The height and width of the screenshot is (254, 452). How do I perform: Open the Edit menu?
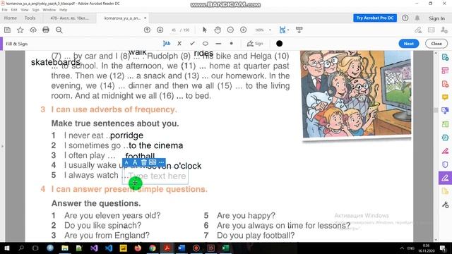click(14, 10)
